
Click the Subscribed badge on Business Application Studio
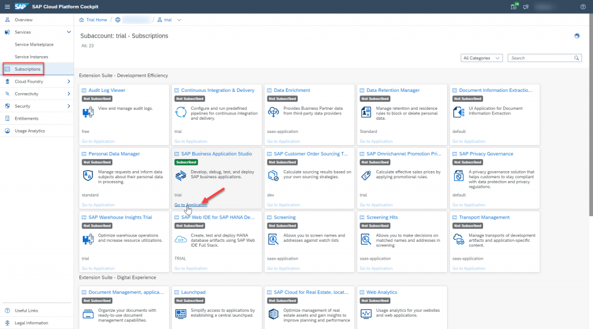[186, 162]
